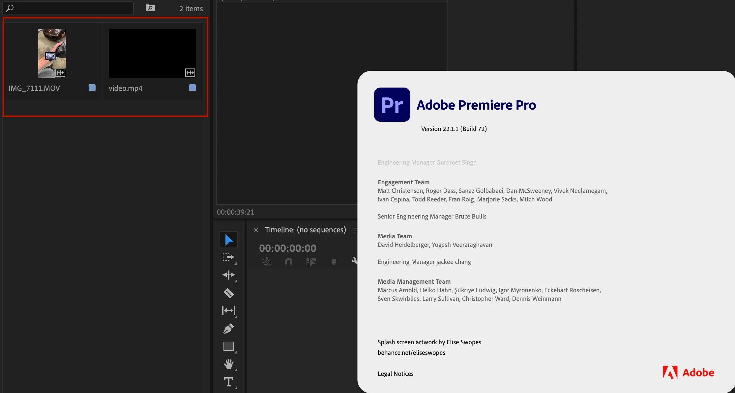This screenshot has height=393, width=735.
Task: Toggle Snap in Timeline magnet
Action: [288, 262]
